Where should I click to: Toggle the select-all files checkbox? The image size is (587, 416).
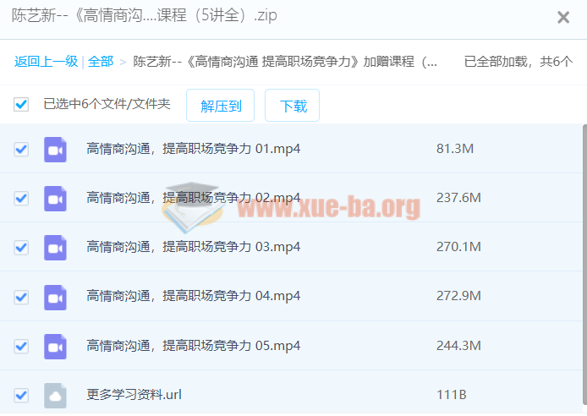coord(21,105)
